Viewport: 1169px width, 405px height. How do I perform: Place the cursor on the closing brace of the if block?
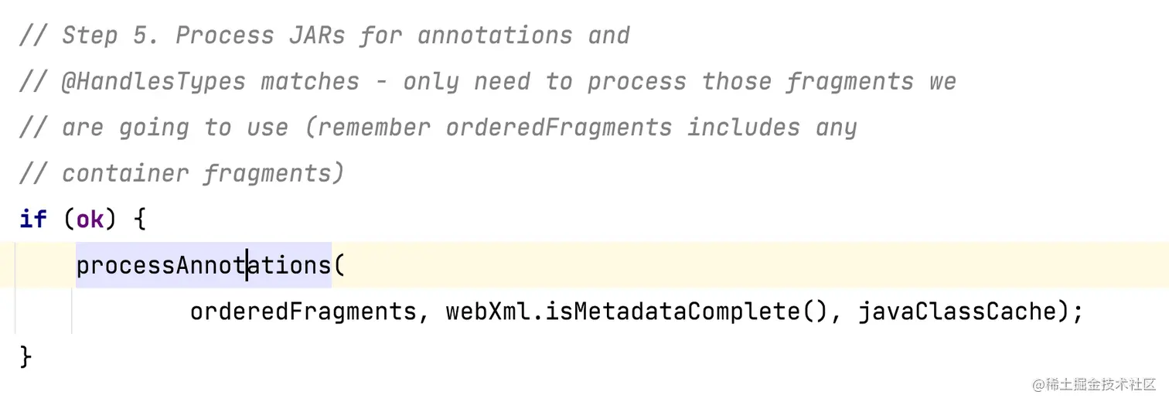(x=26, y=357)
